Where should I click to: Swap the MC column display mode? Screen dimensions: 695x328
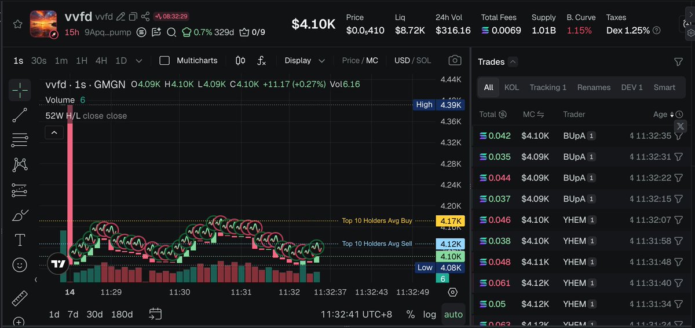(x=540, y=115)
